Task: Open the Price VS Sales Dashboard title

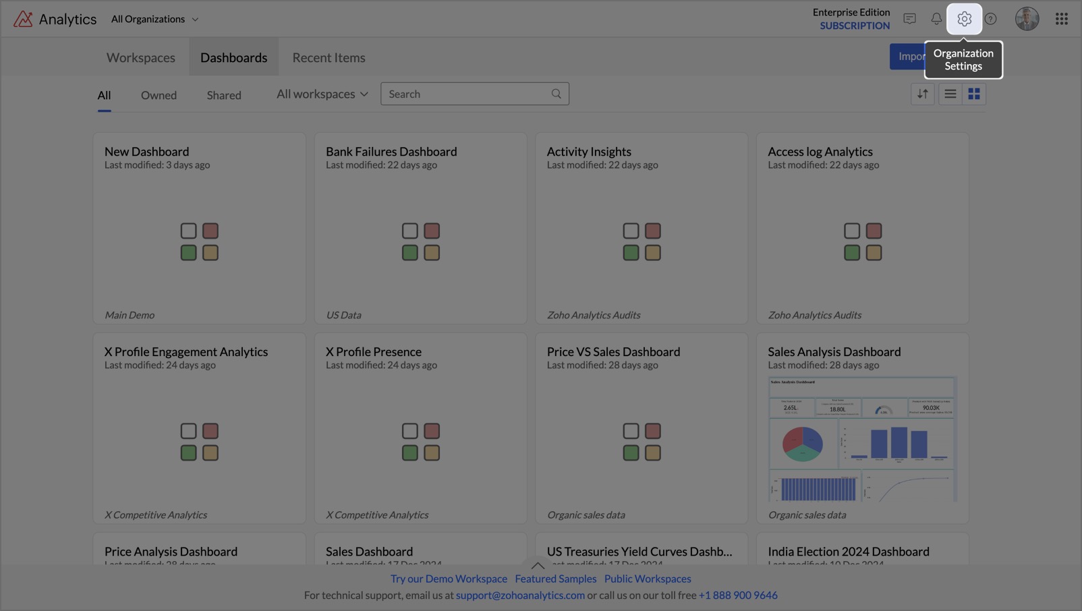Action: coord(613,352)
